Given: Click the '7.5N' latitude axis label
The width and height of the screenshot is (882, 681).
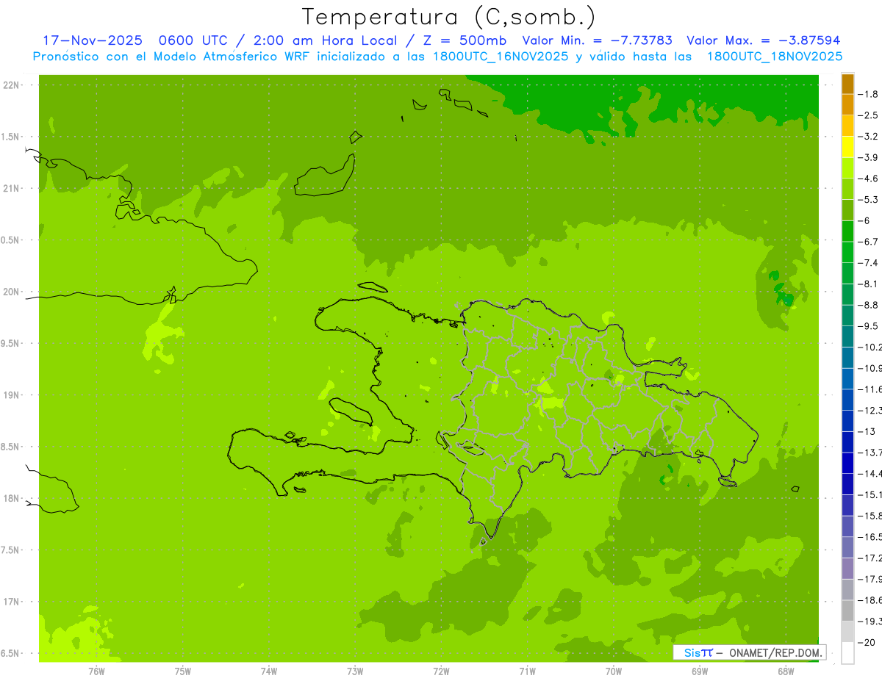Looking at the screenshot, I should coord(10,550).
